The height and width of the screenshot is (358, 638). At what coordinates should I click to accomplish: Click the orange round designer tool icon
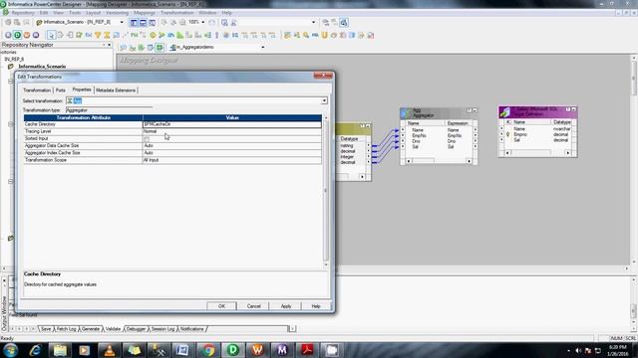(x=27, y=35)
